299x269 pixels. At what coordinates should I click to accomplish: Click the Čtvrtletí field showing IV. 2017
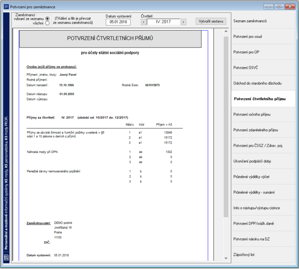point(164,22)
